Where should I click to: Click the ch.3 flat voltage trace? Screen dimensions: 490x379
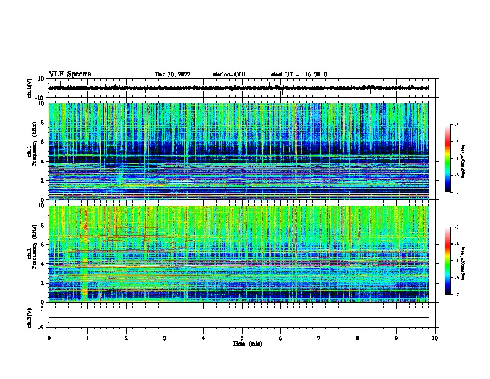coord(239,318)
